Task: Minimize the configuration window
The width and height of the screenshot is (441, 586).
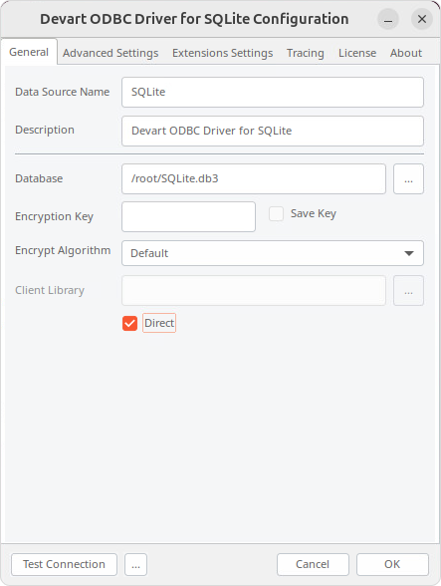Action: (388, 19)
